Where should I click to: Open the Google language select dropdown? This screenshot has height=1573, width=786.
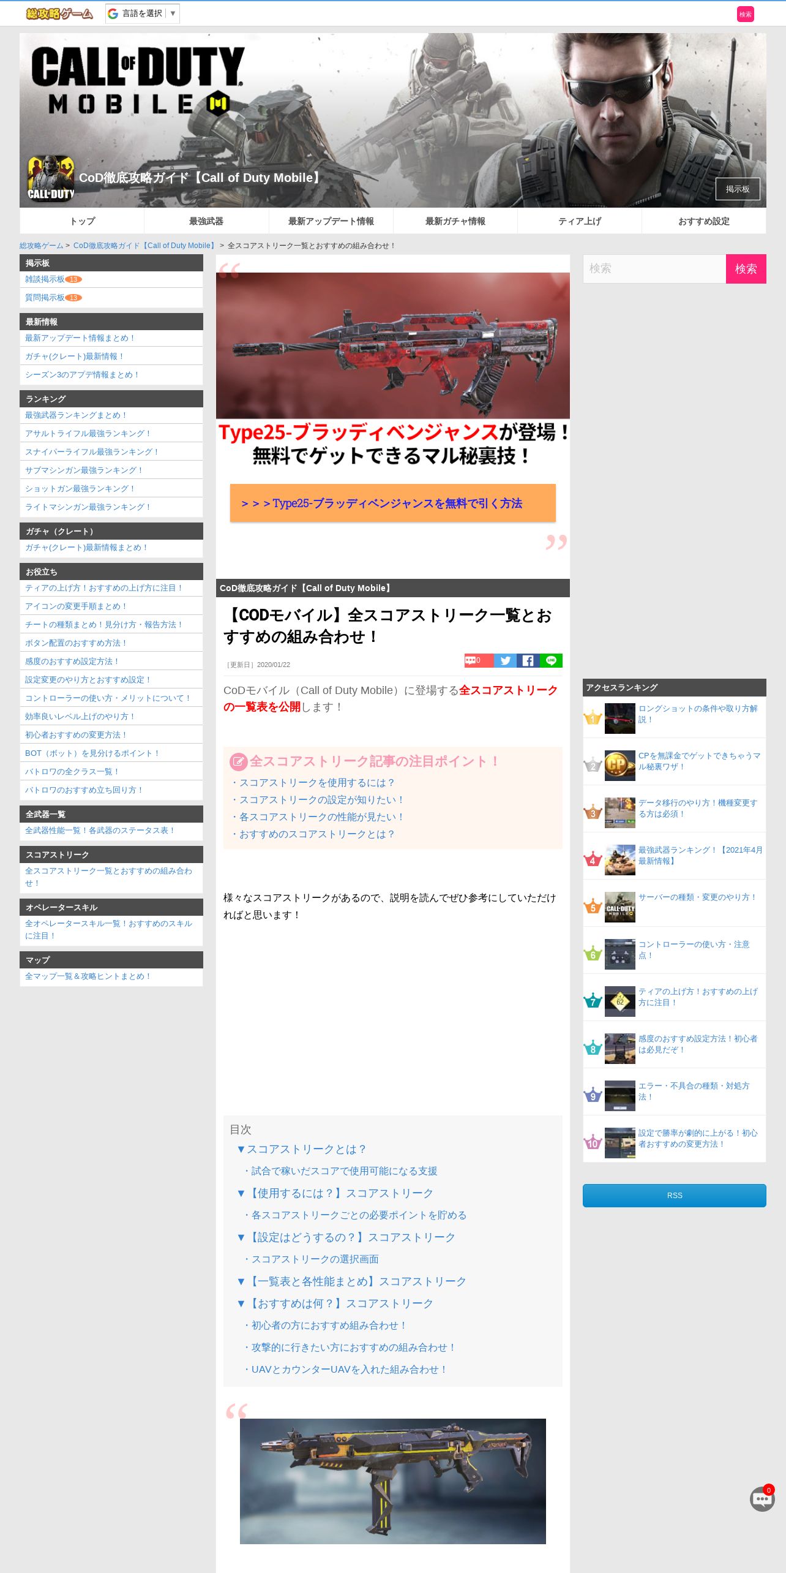click(142, 13)
